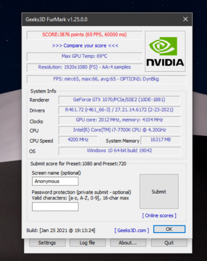Click the Submit score for Preset:1080 label

tap(78, 164)
